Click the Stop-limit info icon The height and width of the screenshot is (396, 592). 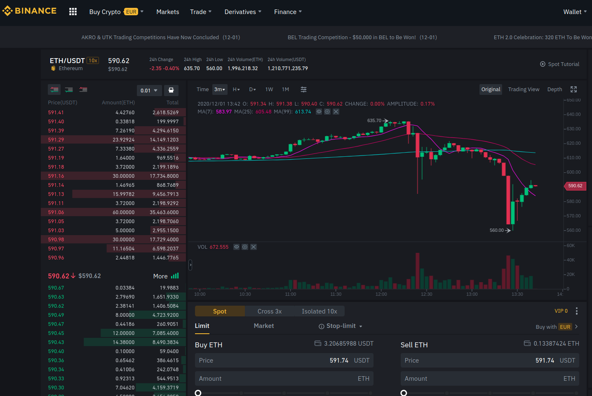tap(321, 326)
